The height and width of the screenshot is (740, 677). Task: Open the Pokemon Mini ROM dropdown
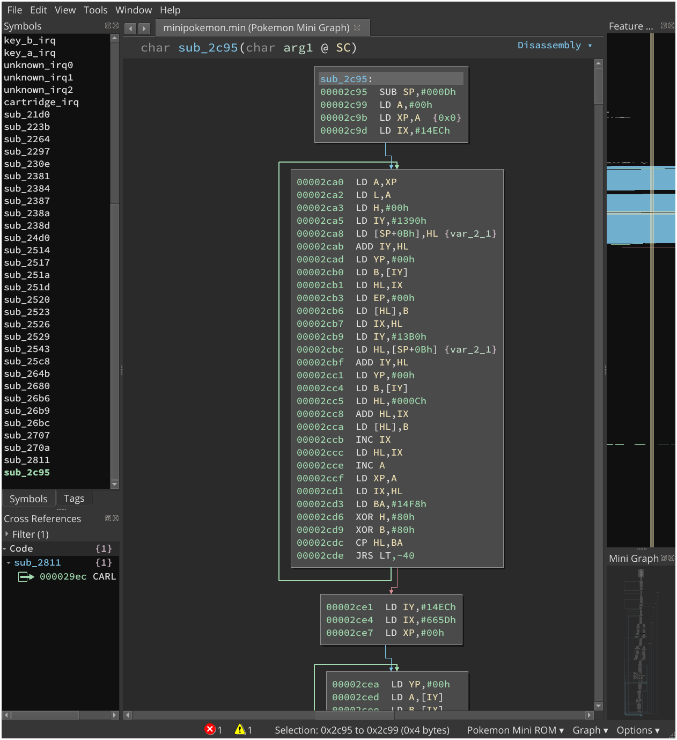[x=515, y=730]
